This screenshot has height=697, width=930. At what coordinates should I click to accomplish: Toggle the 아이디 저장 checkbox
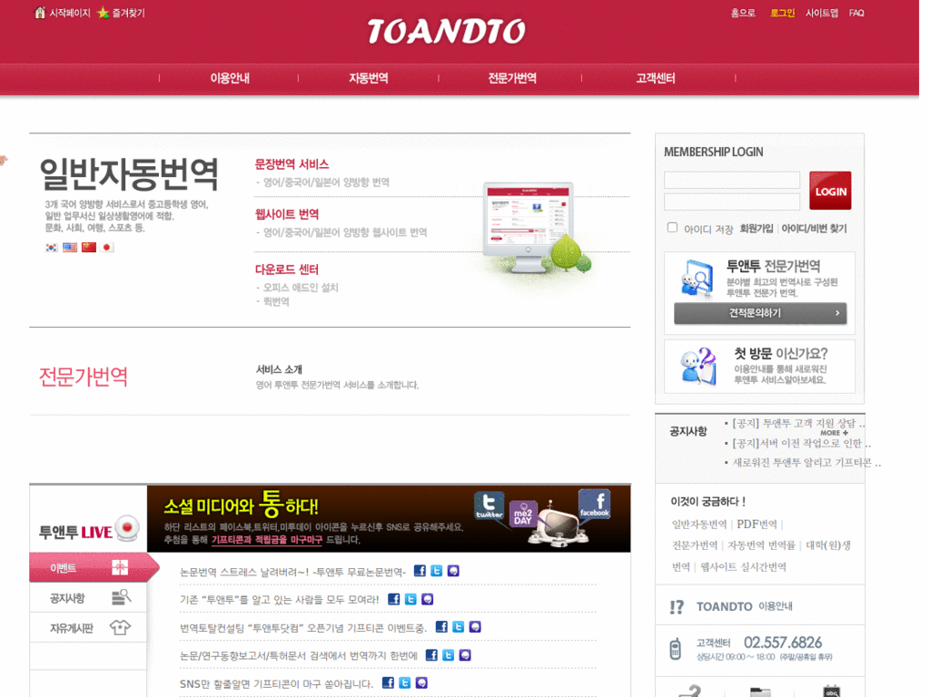[x=672, y=227]
